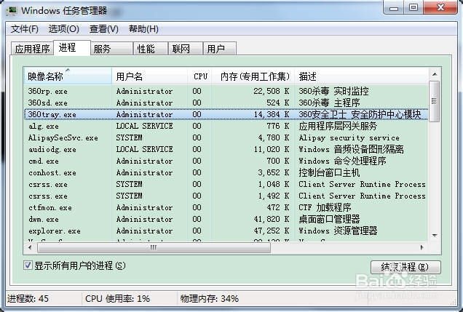Click horizontal scrollbar right arrow
The height and width of the screenshot is (312, 463).
pyautogui.click(x=422, y=248)
